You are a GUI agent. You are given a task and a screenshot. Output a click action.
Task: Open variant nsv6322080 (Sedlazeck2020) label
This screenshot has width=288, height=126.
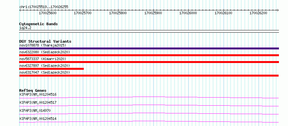pyautogui.click(x=45, y=52)
